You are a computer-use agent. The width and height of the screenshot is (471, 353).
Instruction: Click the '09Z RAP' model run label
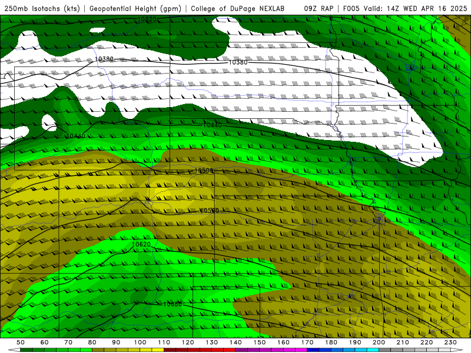(x=319, y=9)
